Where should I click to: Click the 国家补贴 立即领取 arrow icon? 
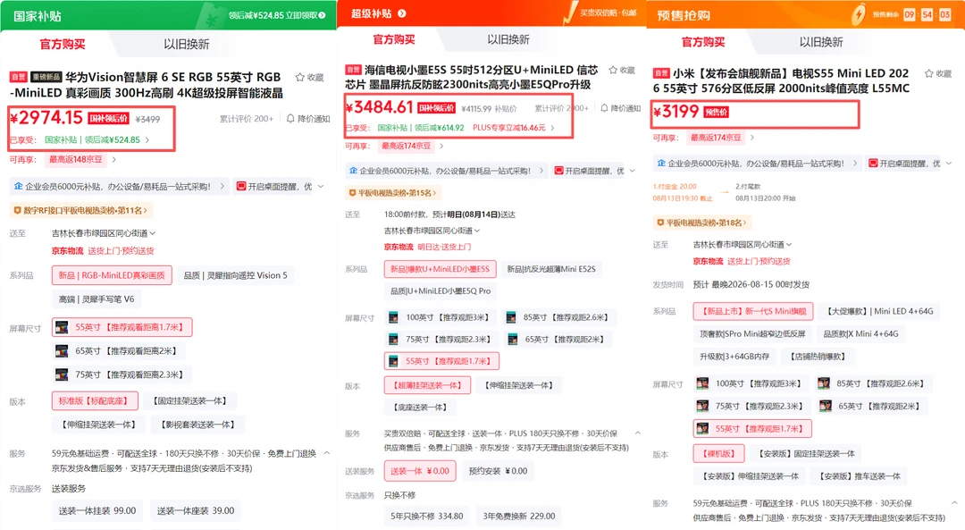(x=322, y=15)
